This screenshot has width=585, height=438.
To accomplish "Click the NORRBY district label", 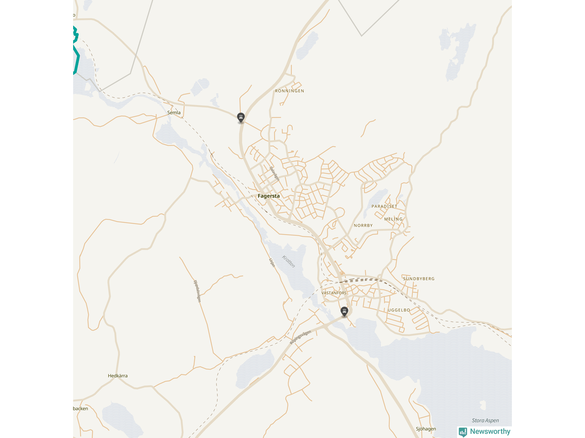I will (x=363, y=225).
